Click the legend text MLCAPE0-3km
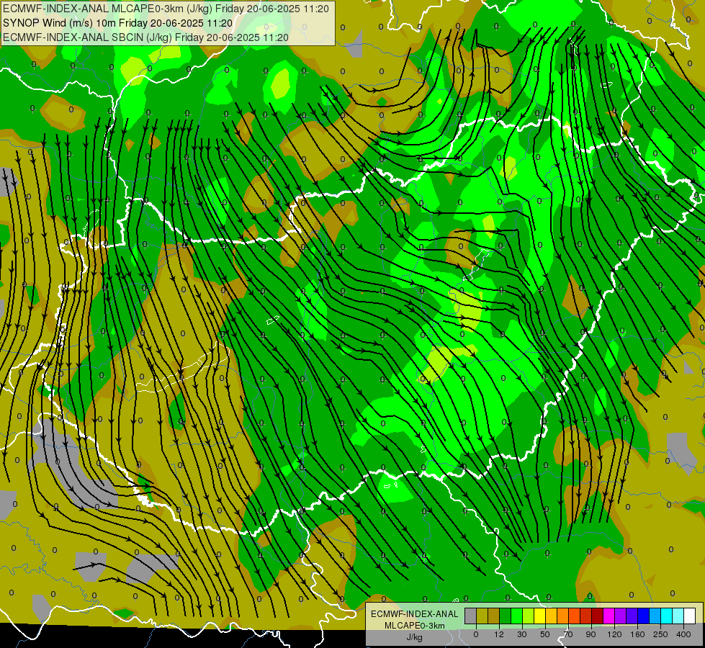This screenshot has width=705, height=648. click(415, 626)
